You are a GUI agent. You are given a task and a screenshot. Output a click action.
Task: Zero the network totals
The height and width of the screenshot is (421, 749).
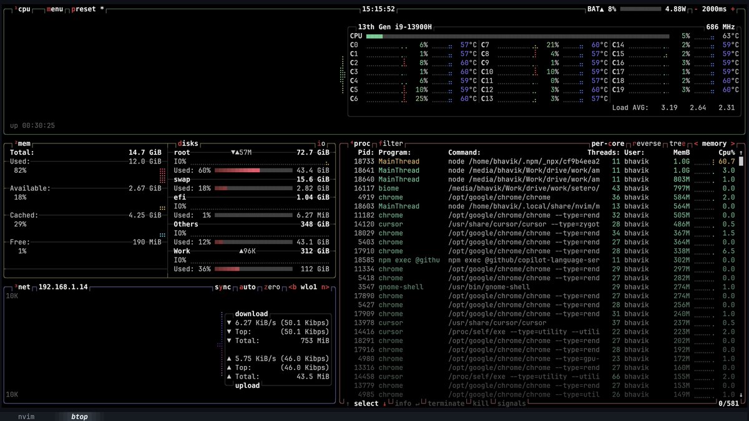click(x=272, y=287)
